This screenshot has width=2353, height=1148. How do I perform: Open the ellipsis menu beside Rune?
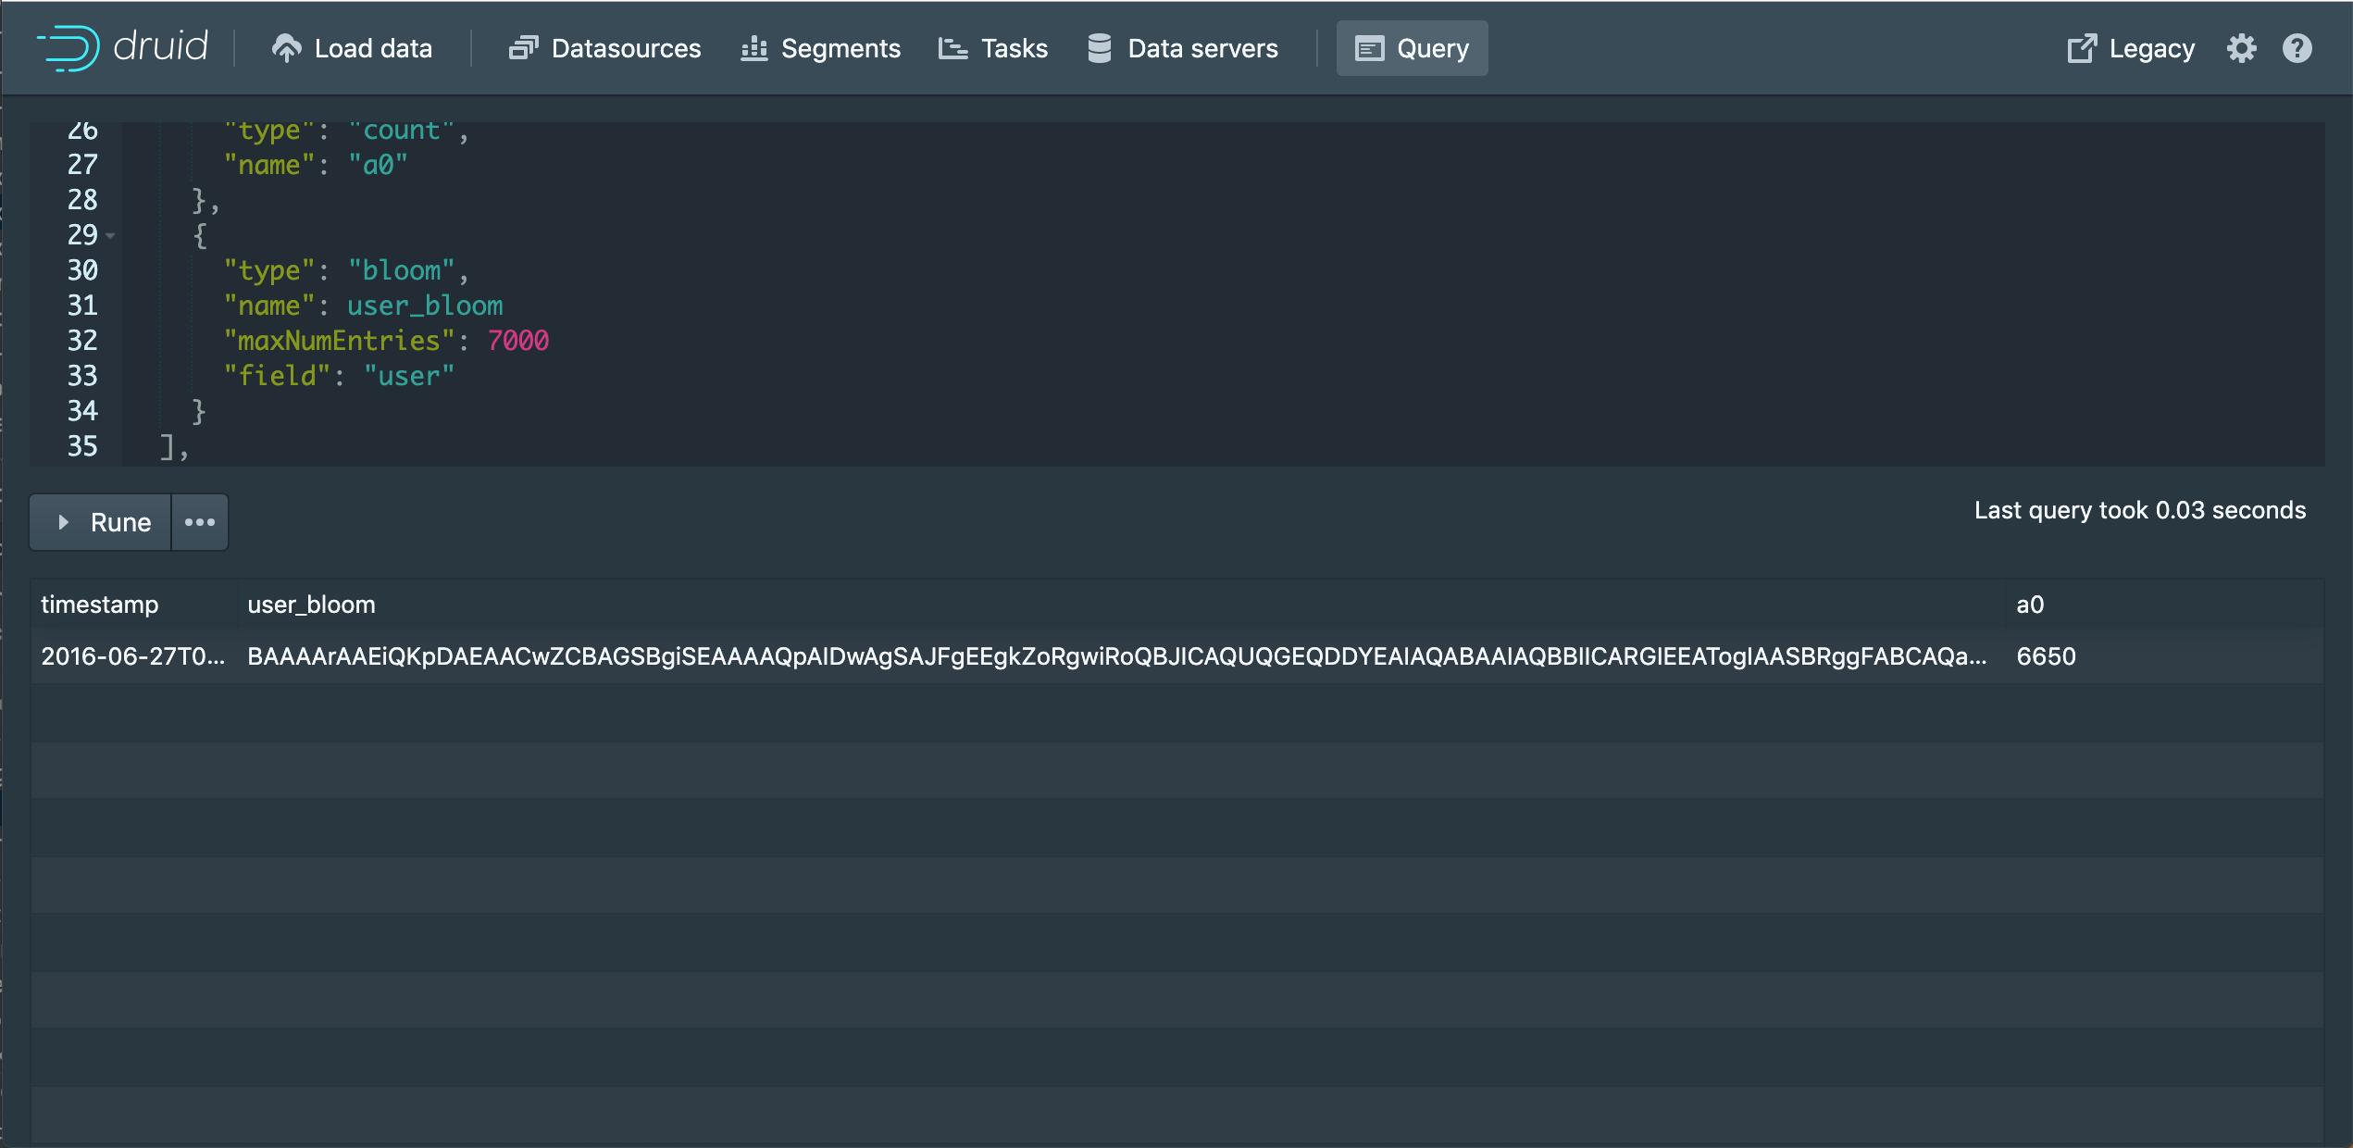point(200,522)
